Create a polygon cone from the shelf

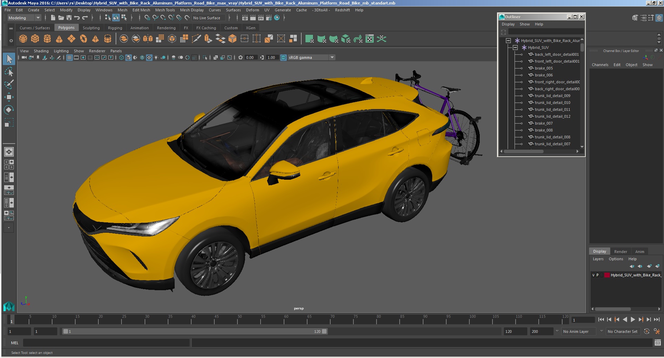point(59,39)
